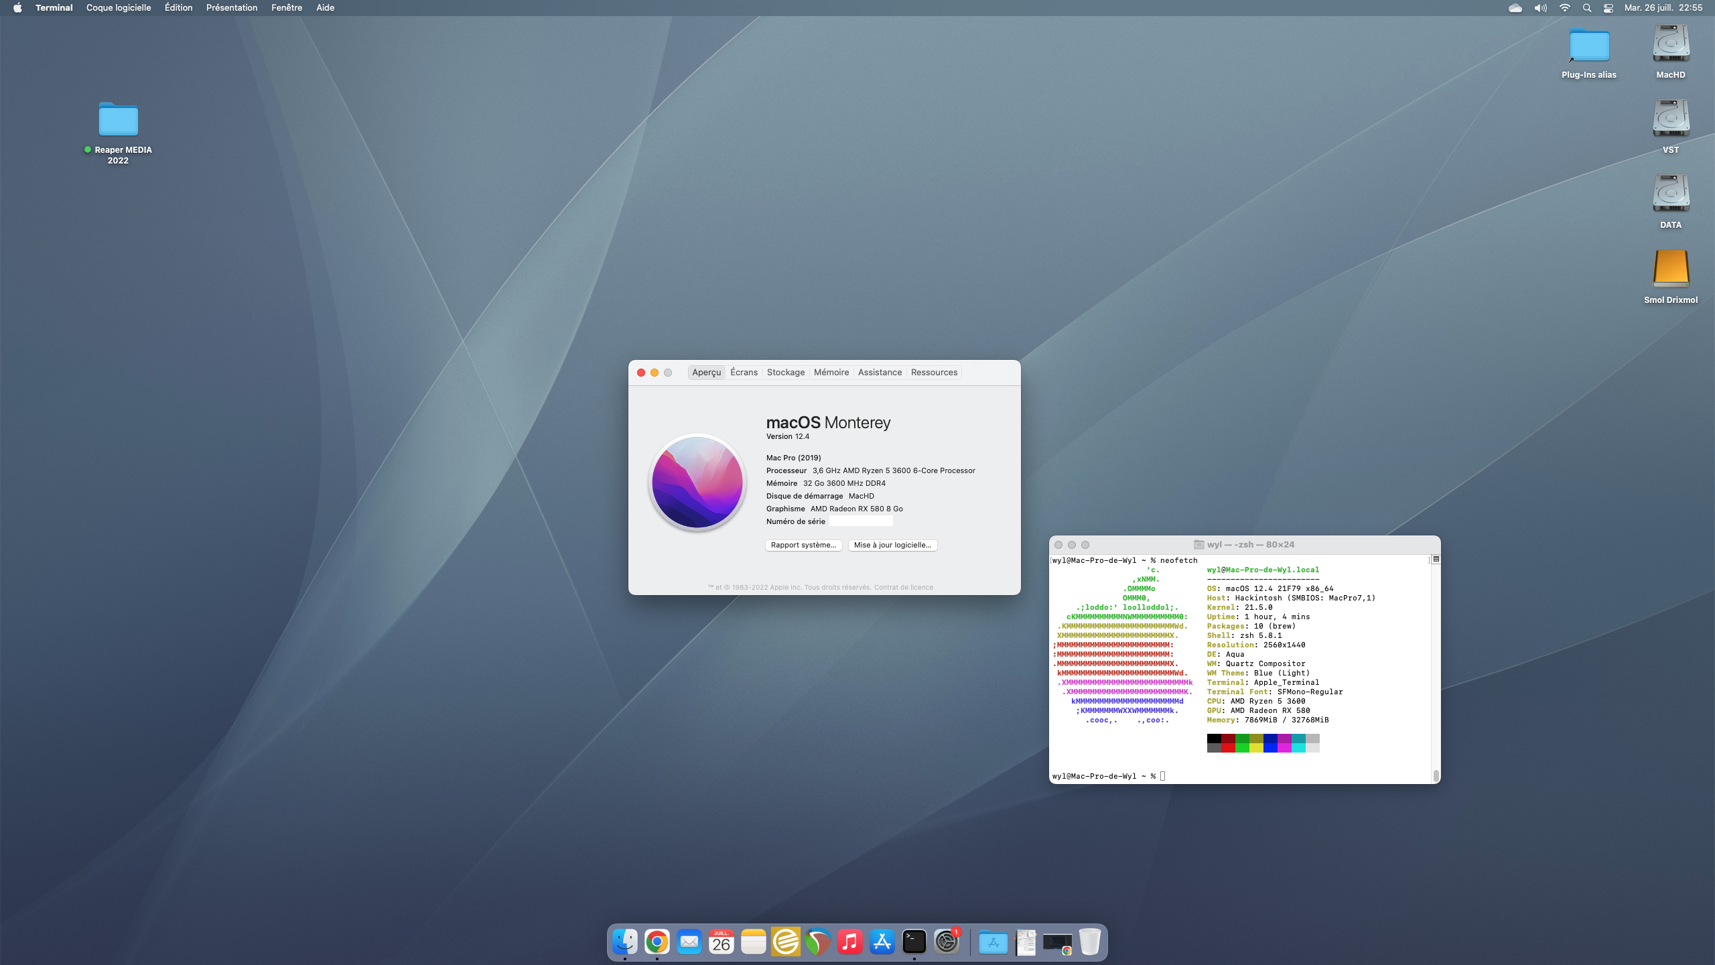Screen dimensions: 1715x965
Task: Click the Mise à jour logicielle… button
Action: point(892,545)
